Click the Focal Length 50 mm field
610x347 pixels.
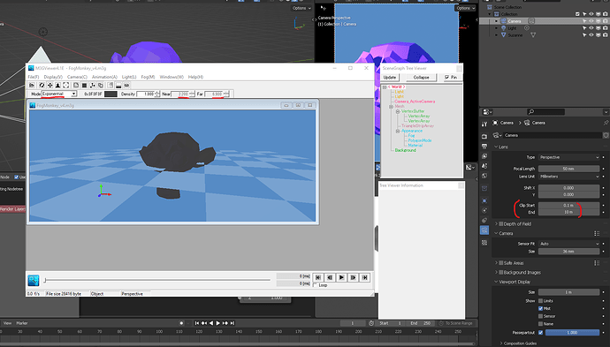click(569, 169)
